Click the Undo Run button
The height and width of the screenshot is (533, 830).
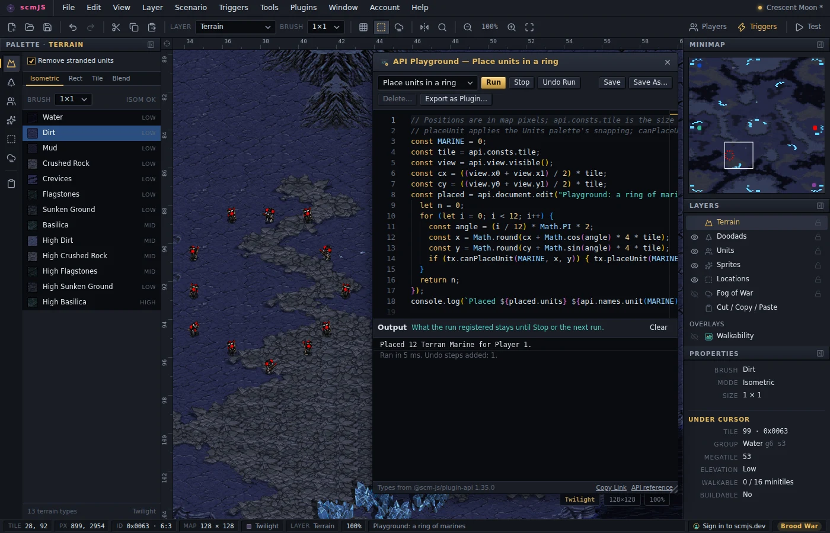[x=559, y=83]
